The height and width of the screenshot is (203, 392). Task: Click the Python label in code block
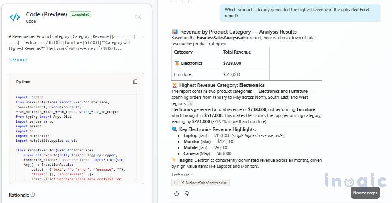pos(23,82)
